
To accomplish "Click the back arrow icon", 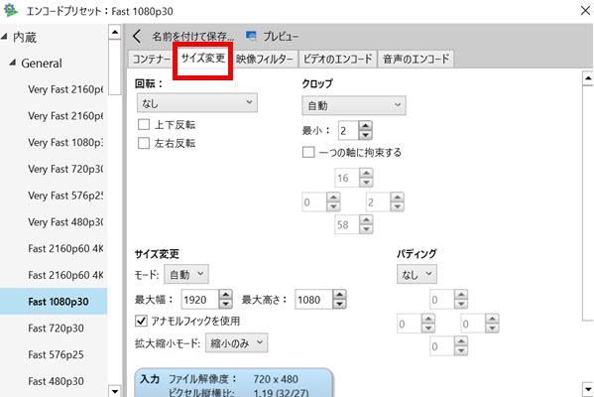I will point(137,37).
